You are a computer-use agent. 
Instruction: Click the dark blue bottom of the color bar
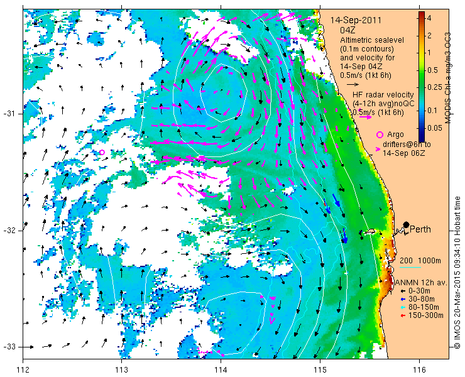tap(422, 139)
